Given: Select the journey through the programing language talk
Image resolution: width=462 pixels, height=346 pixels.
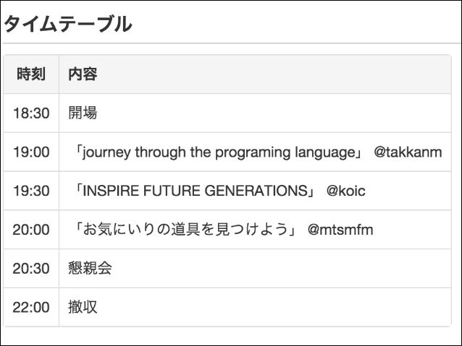Looking at the screenshot, I should click(219, 152).
